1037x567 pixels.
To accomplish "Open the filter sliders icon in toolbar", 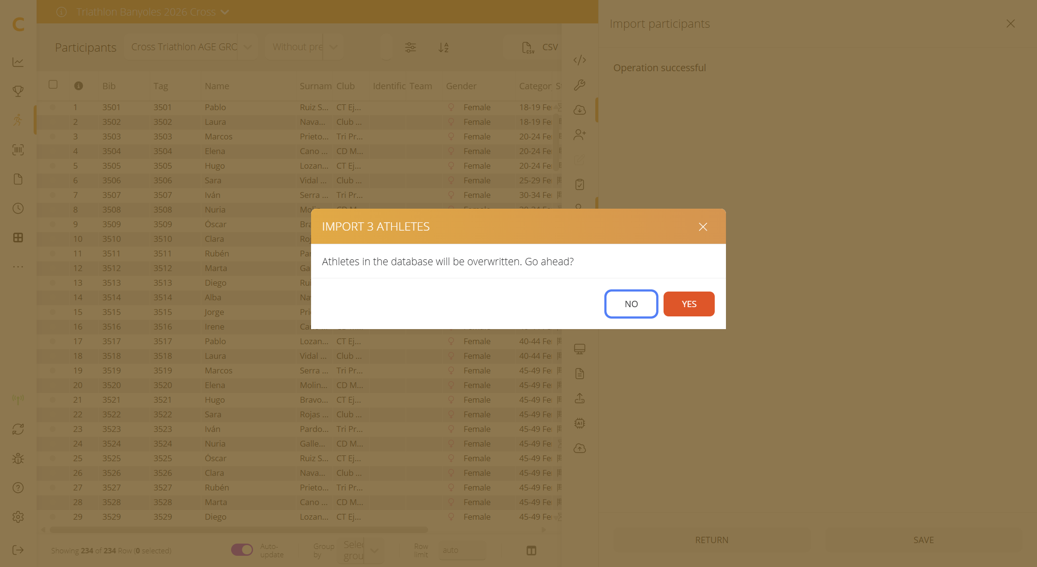I will [411, 47].
